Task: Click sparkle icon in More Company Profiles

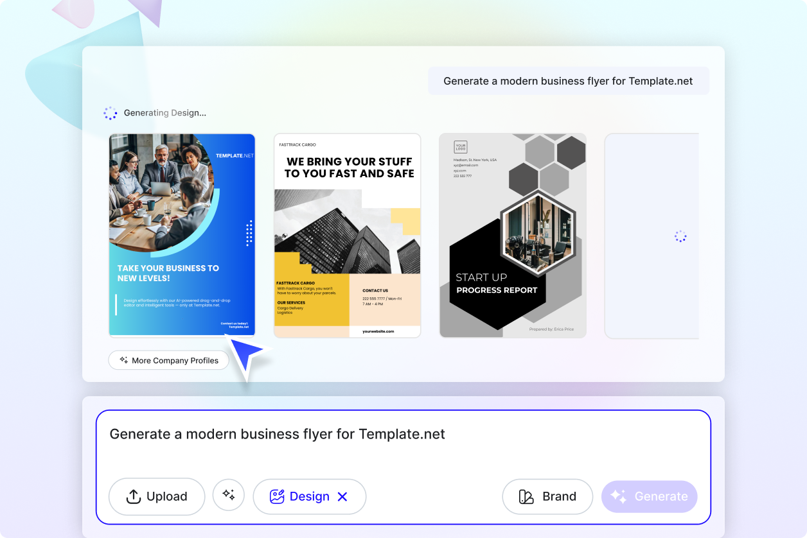Action: 123,360
